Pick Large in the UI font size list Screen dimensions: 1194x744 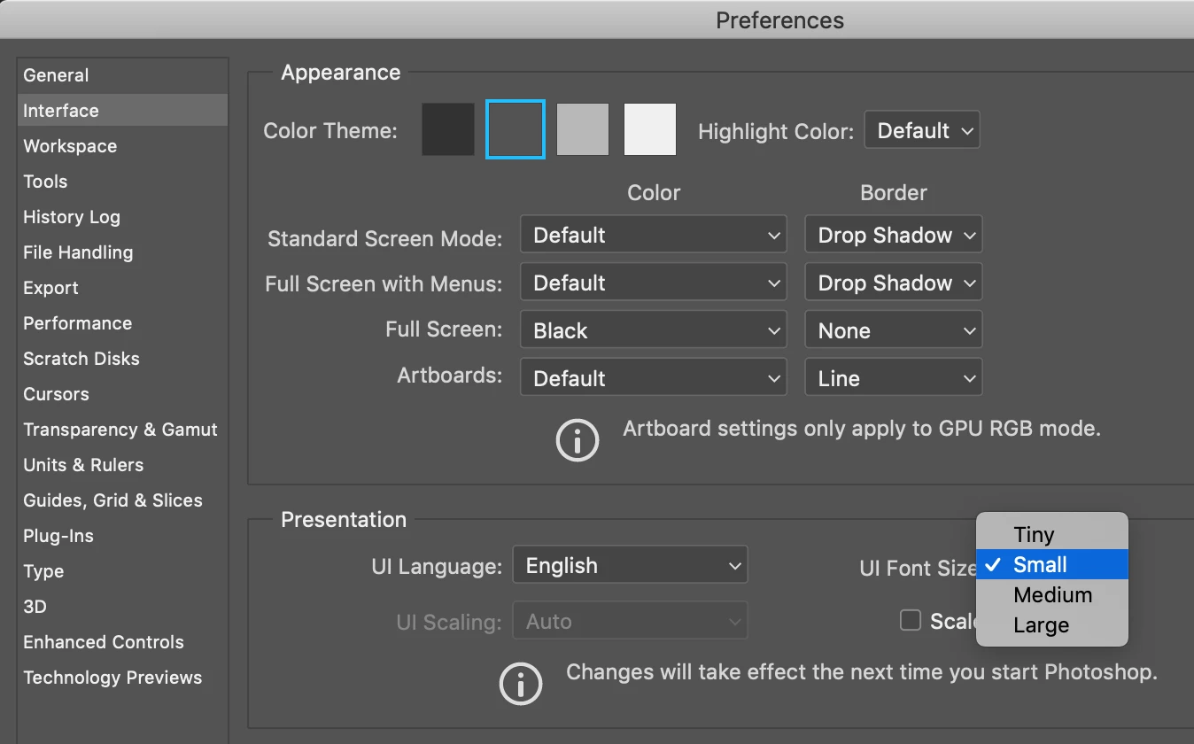coord(1041,625)
